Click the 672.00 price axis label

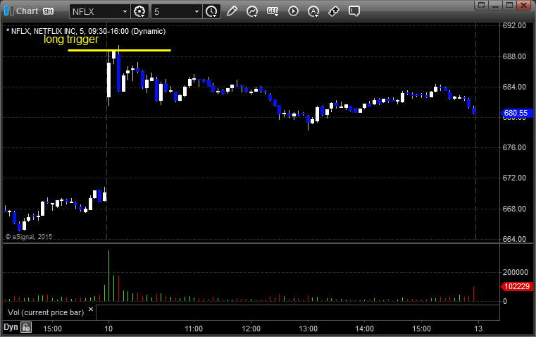pos(514,178)
